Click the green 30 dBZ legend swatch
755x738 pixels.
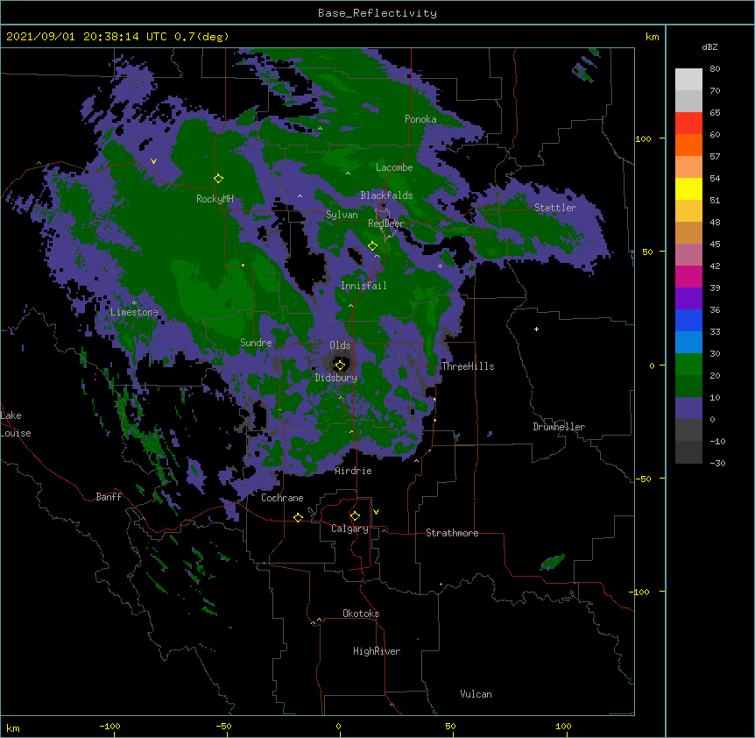coord(688,365)
